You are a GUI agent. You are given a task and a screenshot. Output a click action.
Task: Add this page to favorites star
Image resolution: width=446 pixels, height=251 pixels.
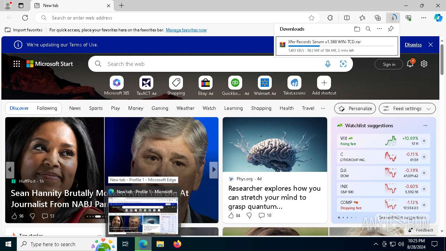tap(312, 18)
